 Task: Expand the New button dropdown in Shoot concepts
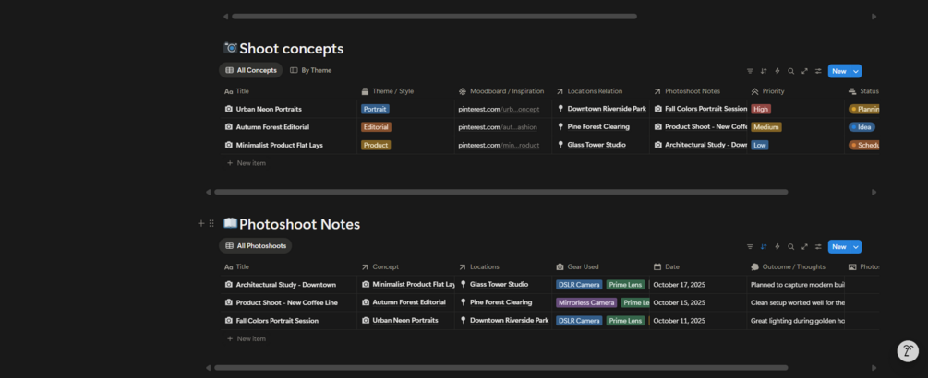coord(857,71)
